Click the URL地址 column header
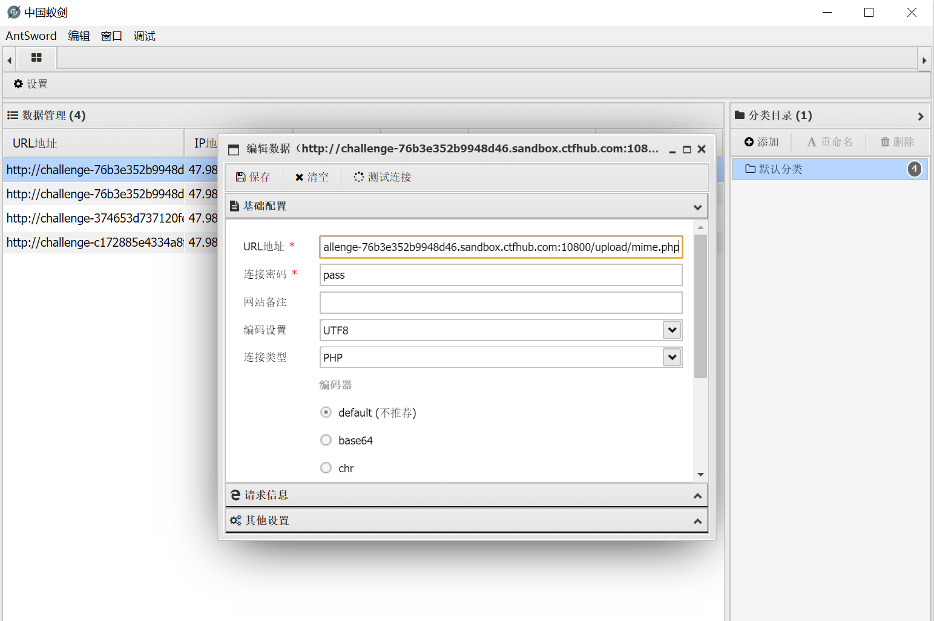Image resolution: width=934 pixels, height=621 pixels. 94,143
